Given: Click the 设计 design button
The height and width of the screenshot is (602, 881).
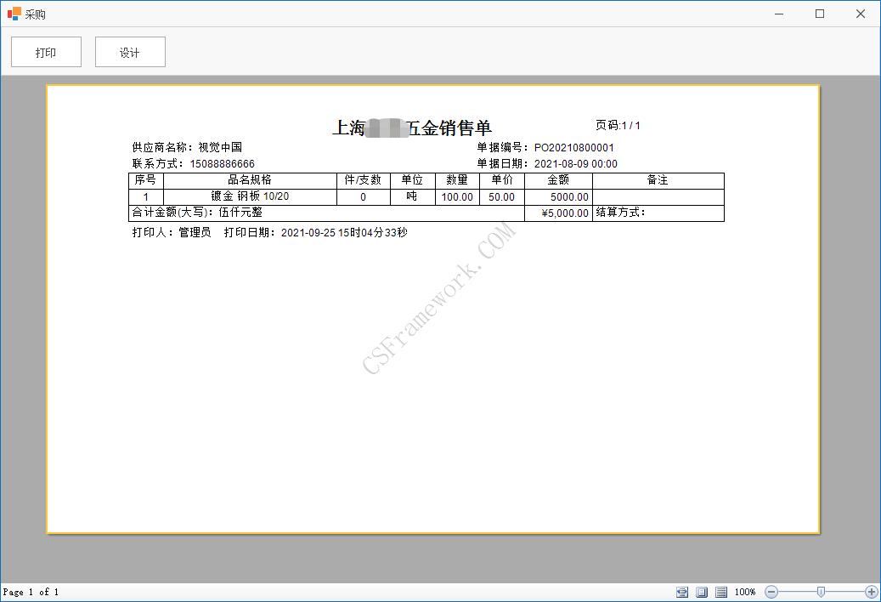Looking at the screenshot, I should 130,52.
